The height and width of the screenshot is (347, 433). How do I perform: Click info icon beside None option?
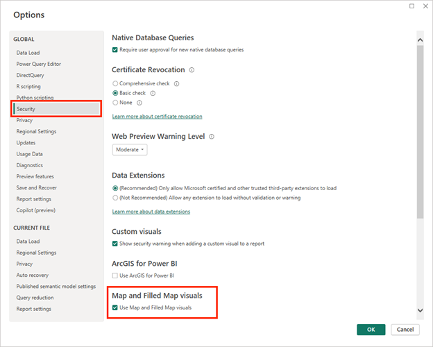pyautogui.click(x=139, y=103)
